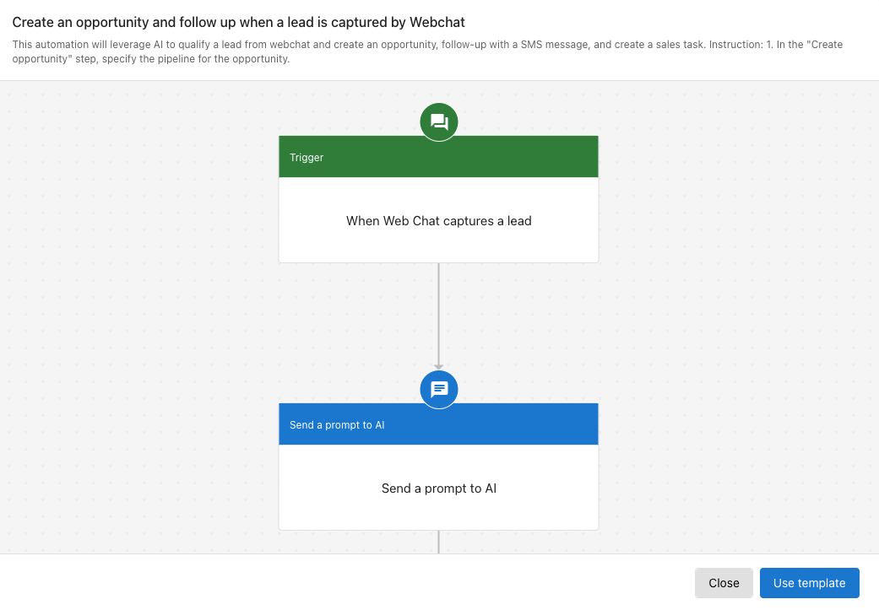Click the 'When Web Chat captures a lead' text

tap(438, 221)
